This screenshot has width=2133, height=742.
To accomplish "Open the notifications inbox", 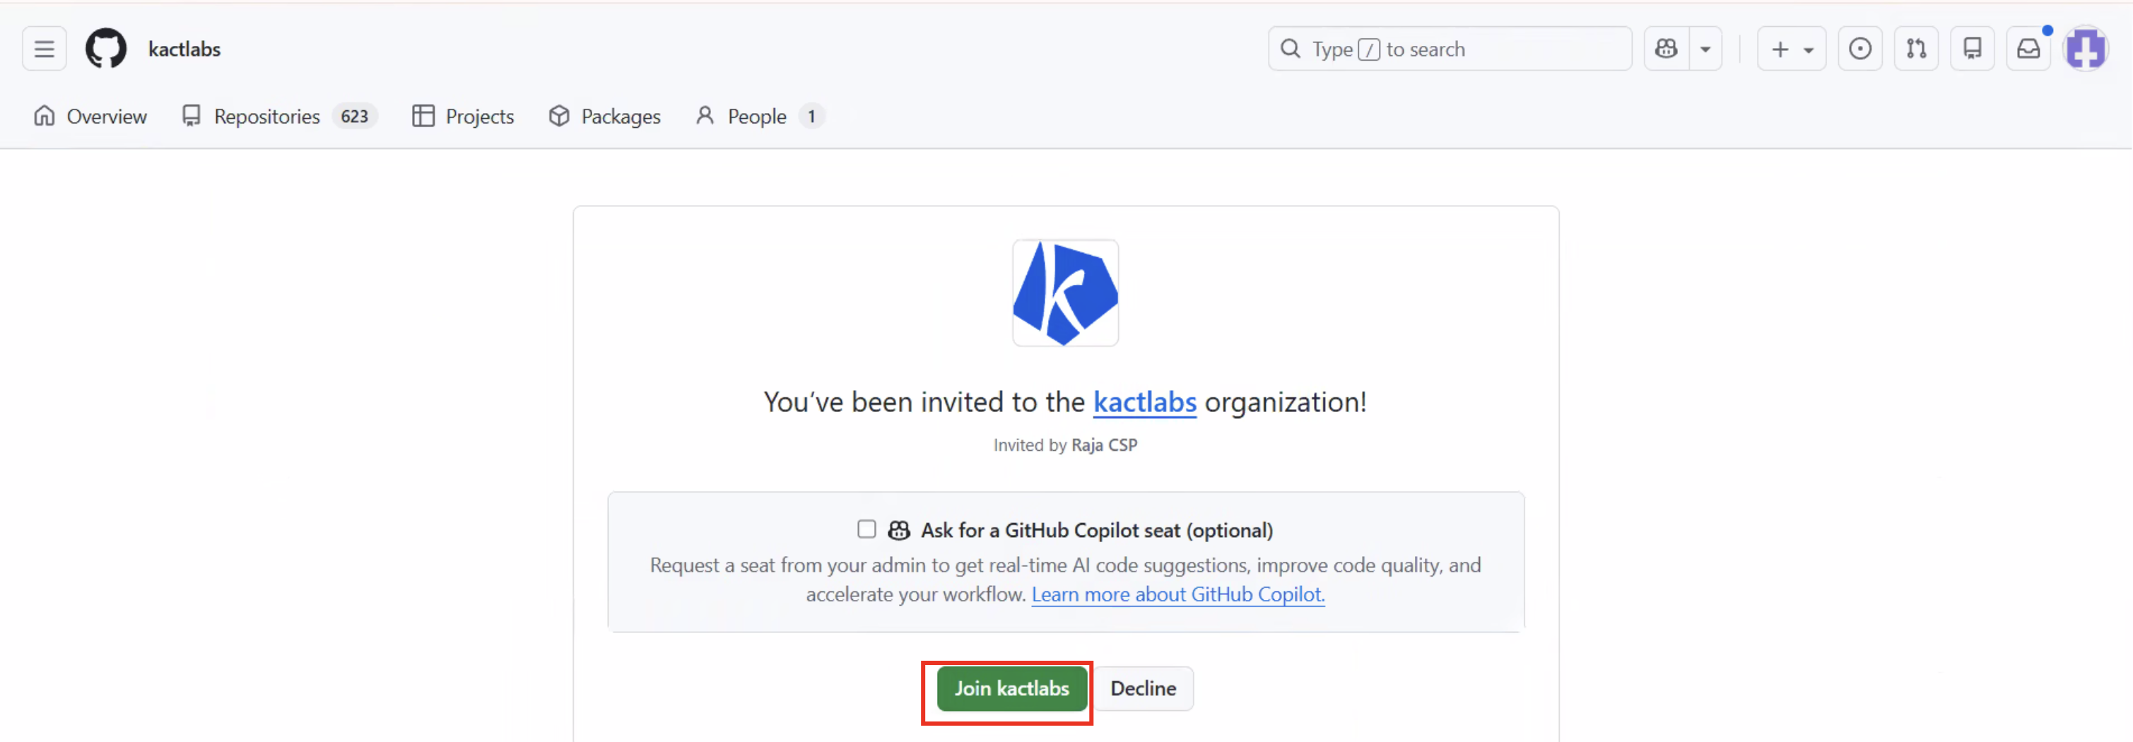I will pos(2028,49).
